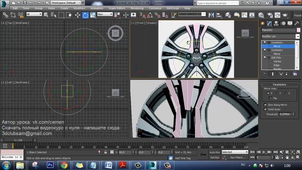Open the MAXScript menu

(173, 8)
